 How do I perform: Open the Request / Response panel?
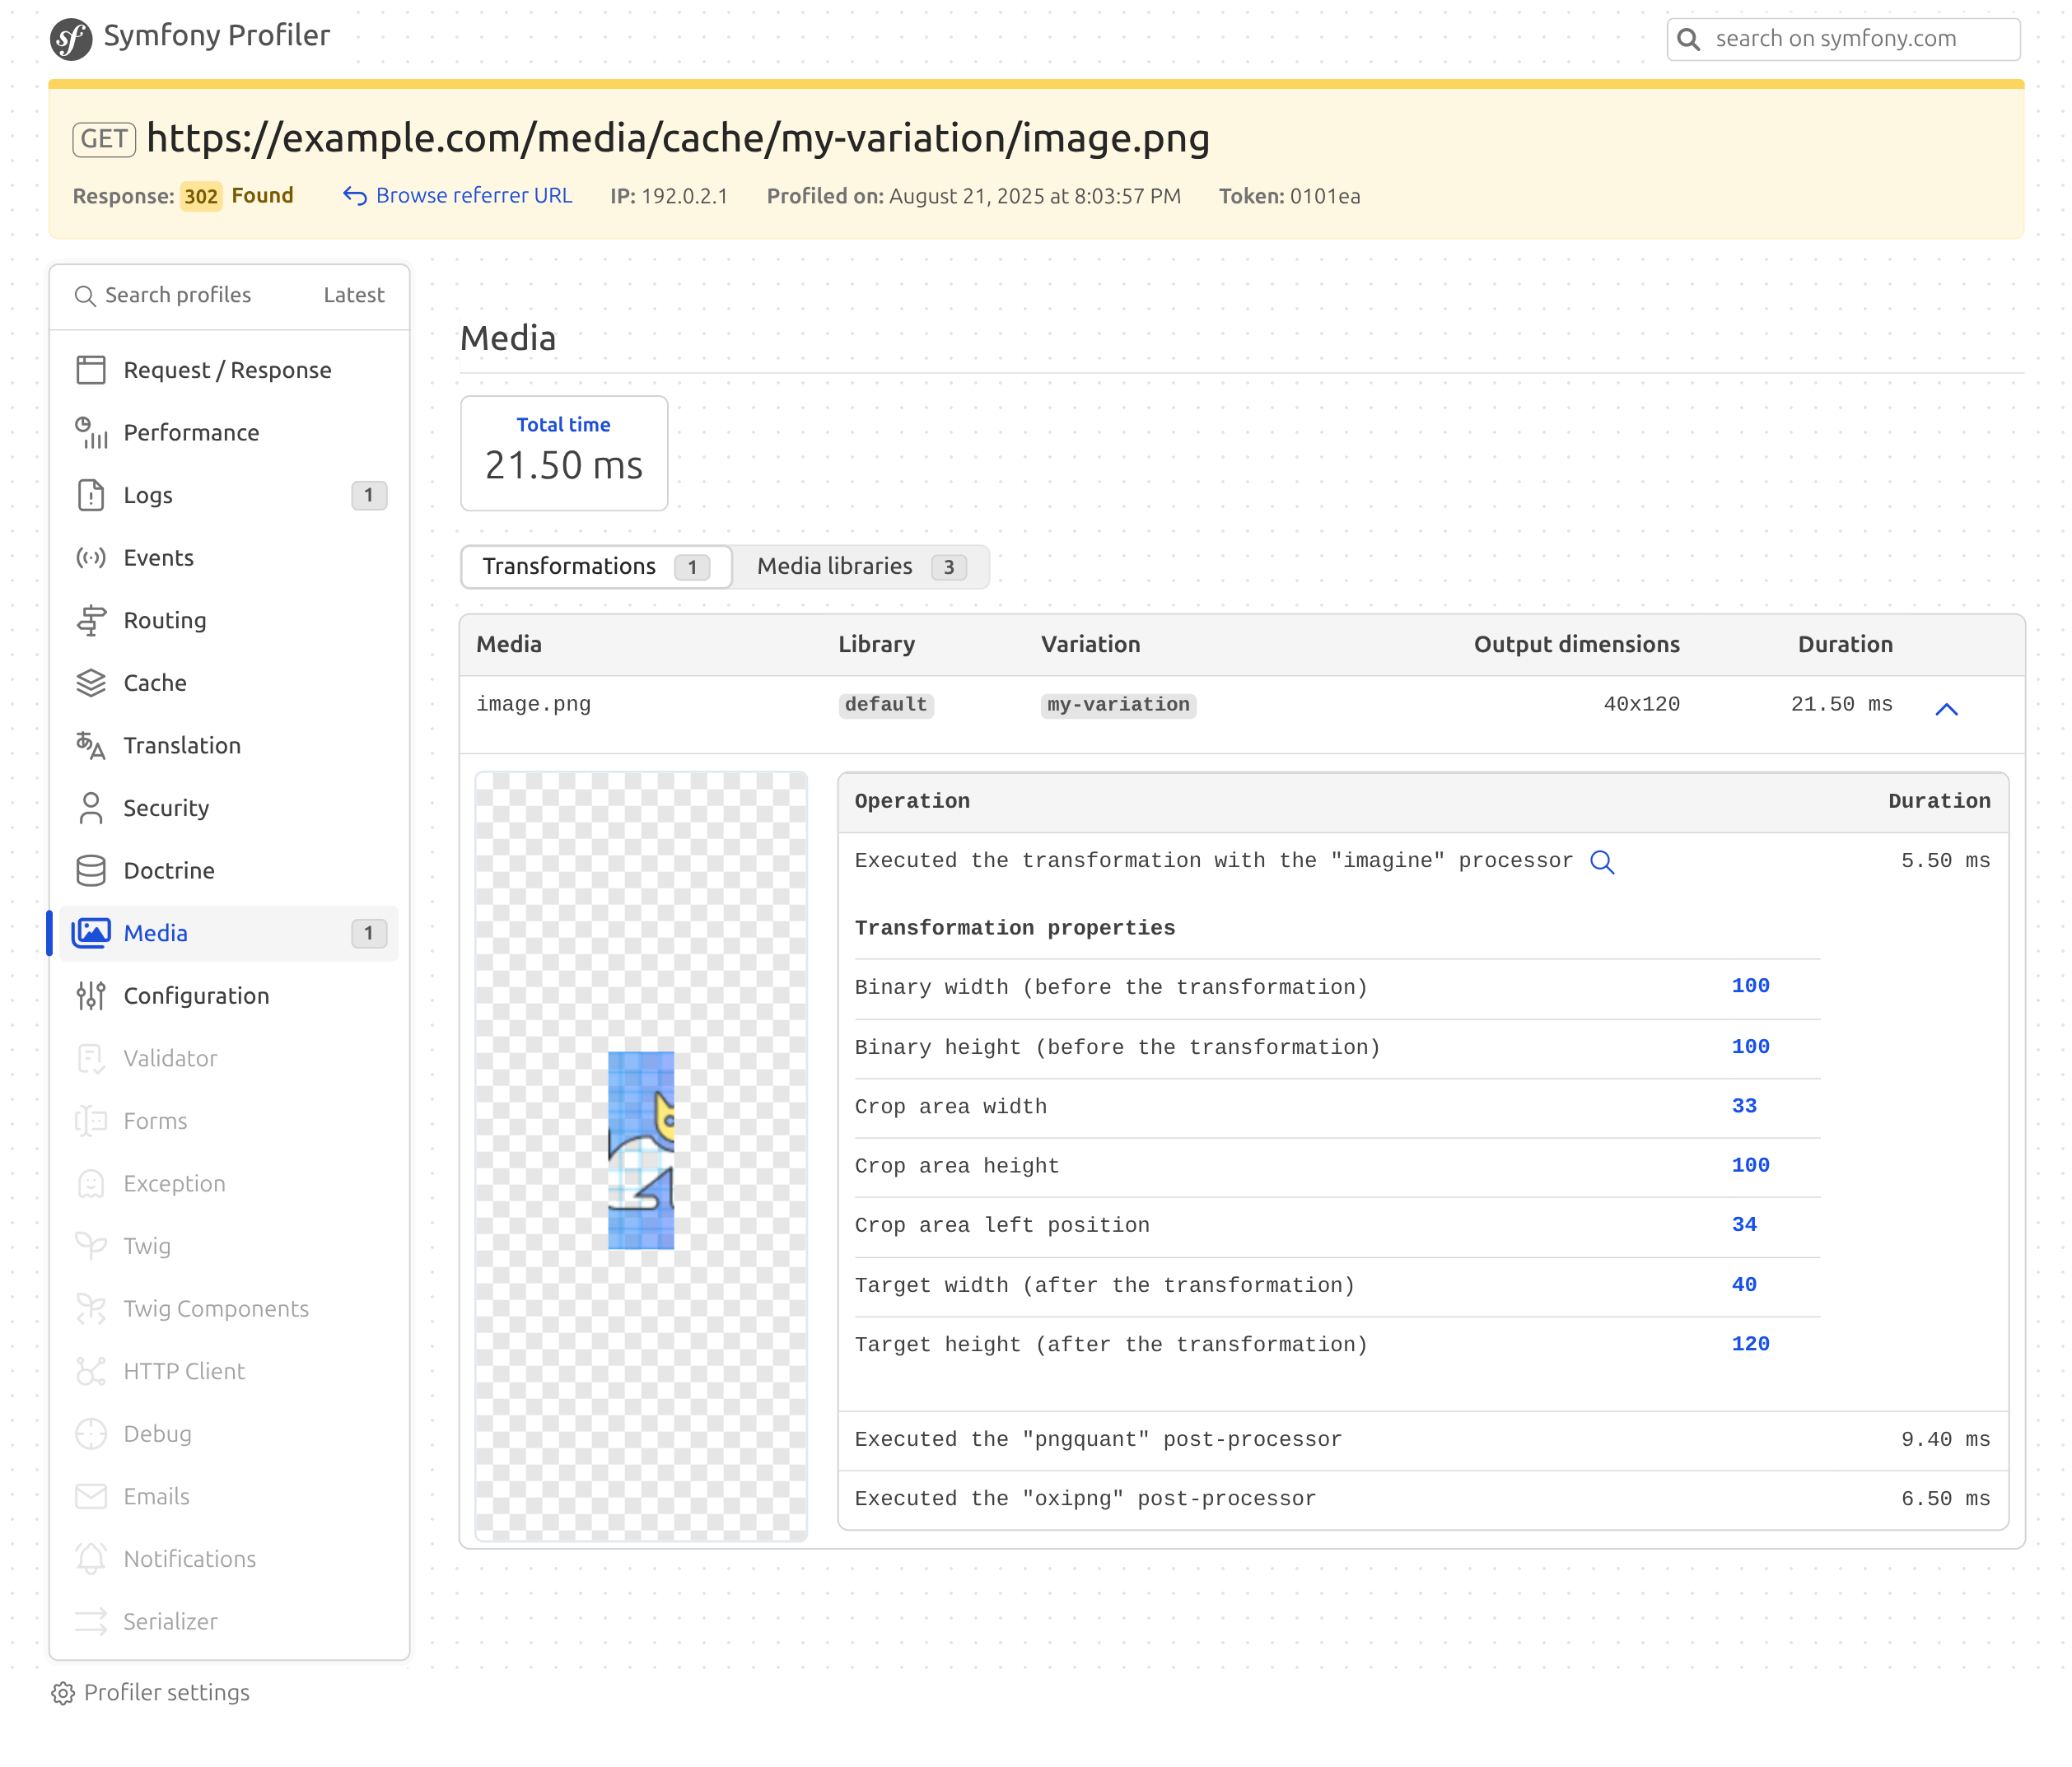click(x=227, y=370)
